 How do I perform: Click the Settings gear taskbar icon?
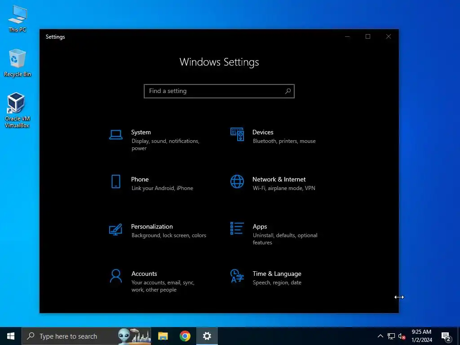[207, 336]
